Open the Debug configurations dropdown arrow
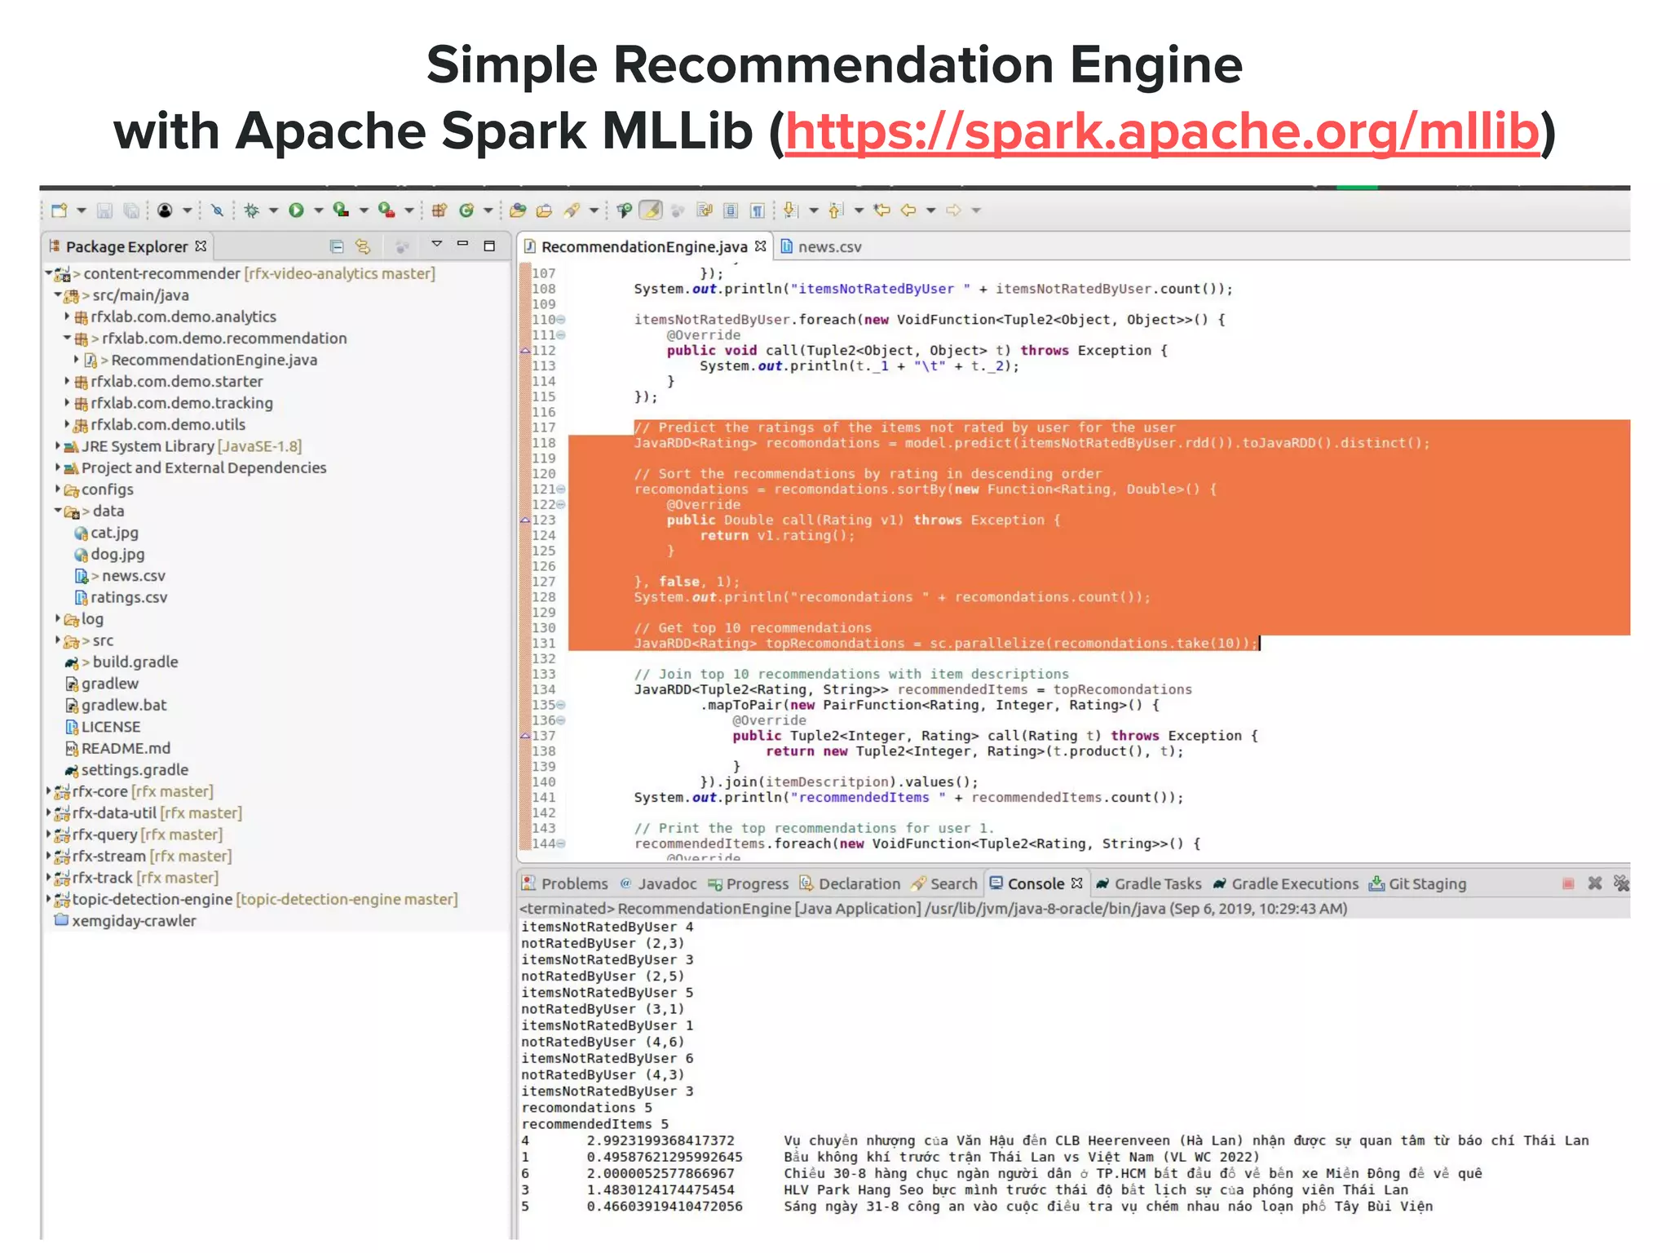 [274, 210]
